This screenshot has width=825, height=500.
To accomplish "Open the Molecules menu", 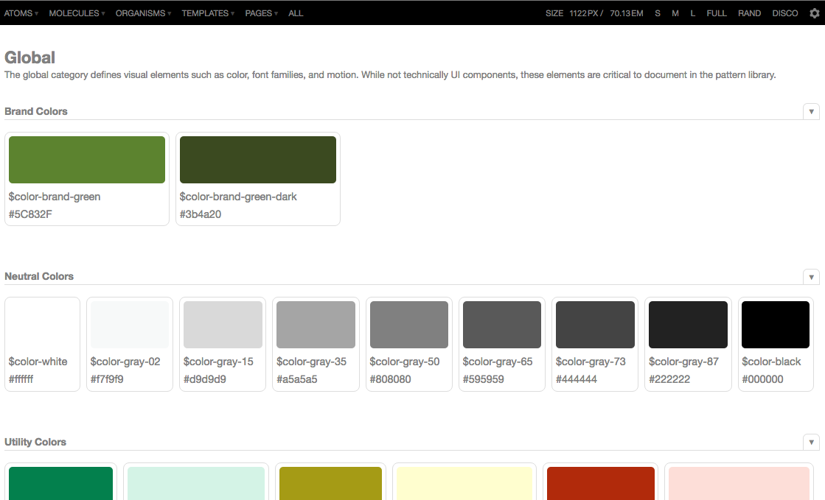I will coord(77,13).
